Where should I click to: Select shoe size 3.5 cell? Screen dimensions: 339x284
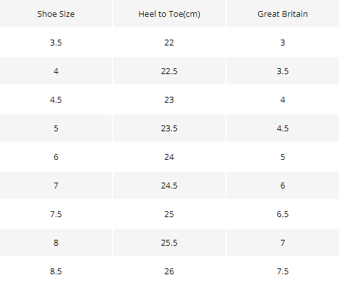[x=56, y=42]
